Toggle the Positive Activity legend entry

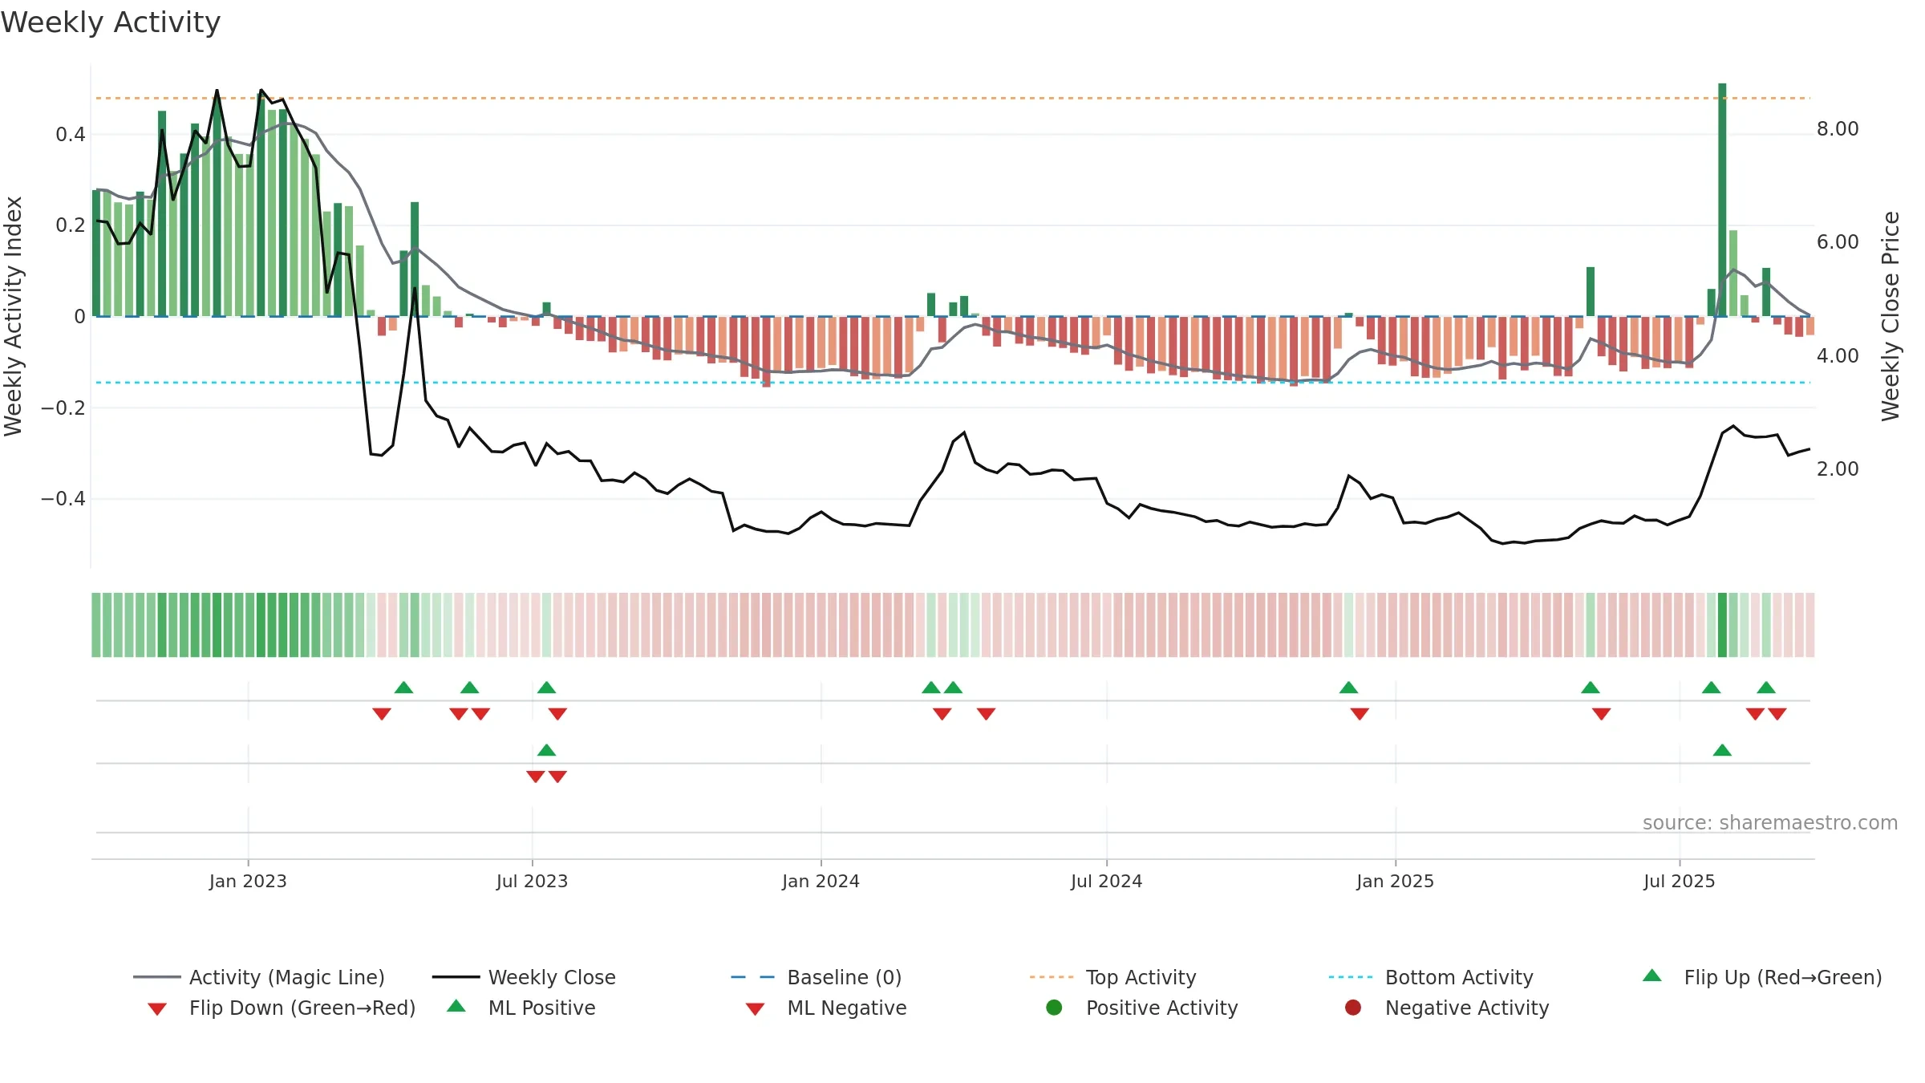(x=1142, y=1008)
